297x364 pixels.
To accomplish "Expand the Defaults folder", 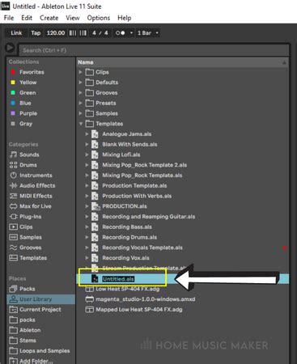I will click(x=80, y=83).
